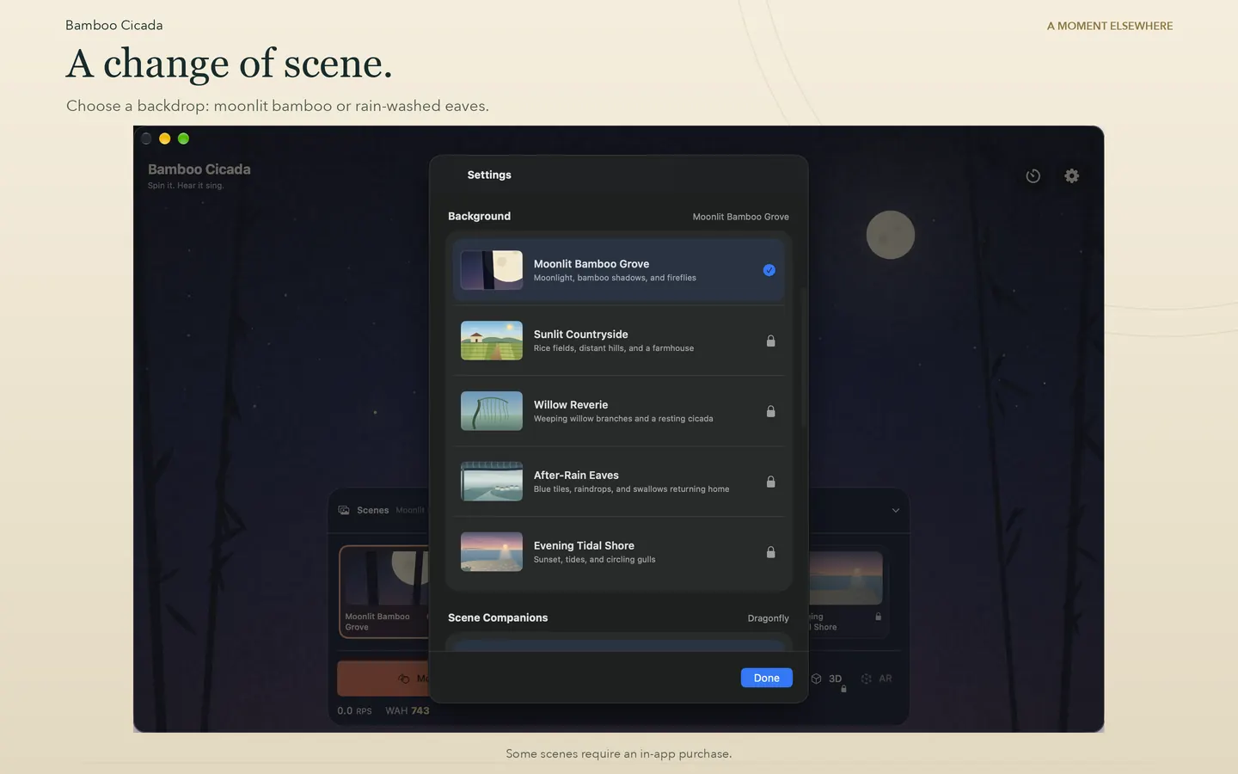Click the timer history icon
Viewport: 1238px width, 774px height.
pyautogui.click(x=1033, y=175)
